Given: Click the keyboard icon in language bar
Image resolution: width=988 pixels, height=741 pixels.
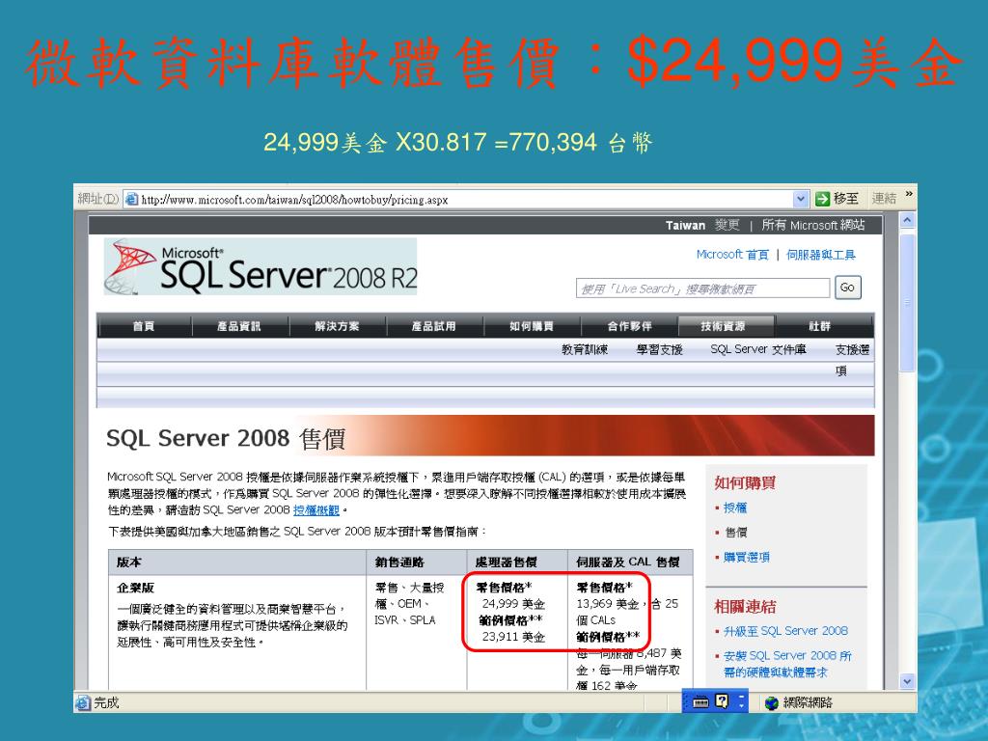Looking at the screenshot, I should click(700, 701).
